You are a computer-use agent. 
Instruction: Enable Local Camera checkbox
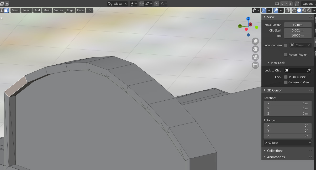[286, 45]
